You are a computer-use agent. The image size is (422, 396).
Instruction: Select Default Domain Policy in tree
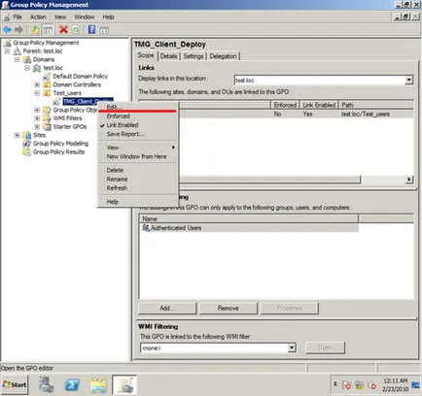point(81,77)
